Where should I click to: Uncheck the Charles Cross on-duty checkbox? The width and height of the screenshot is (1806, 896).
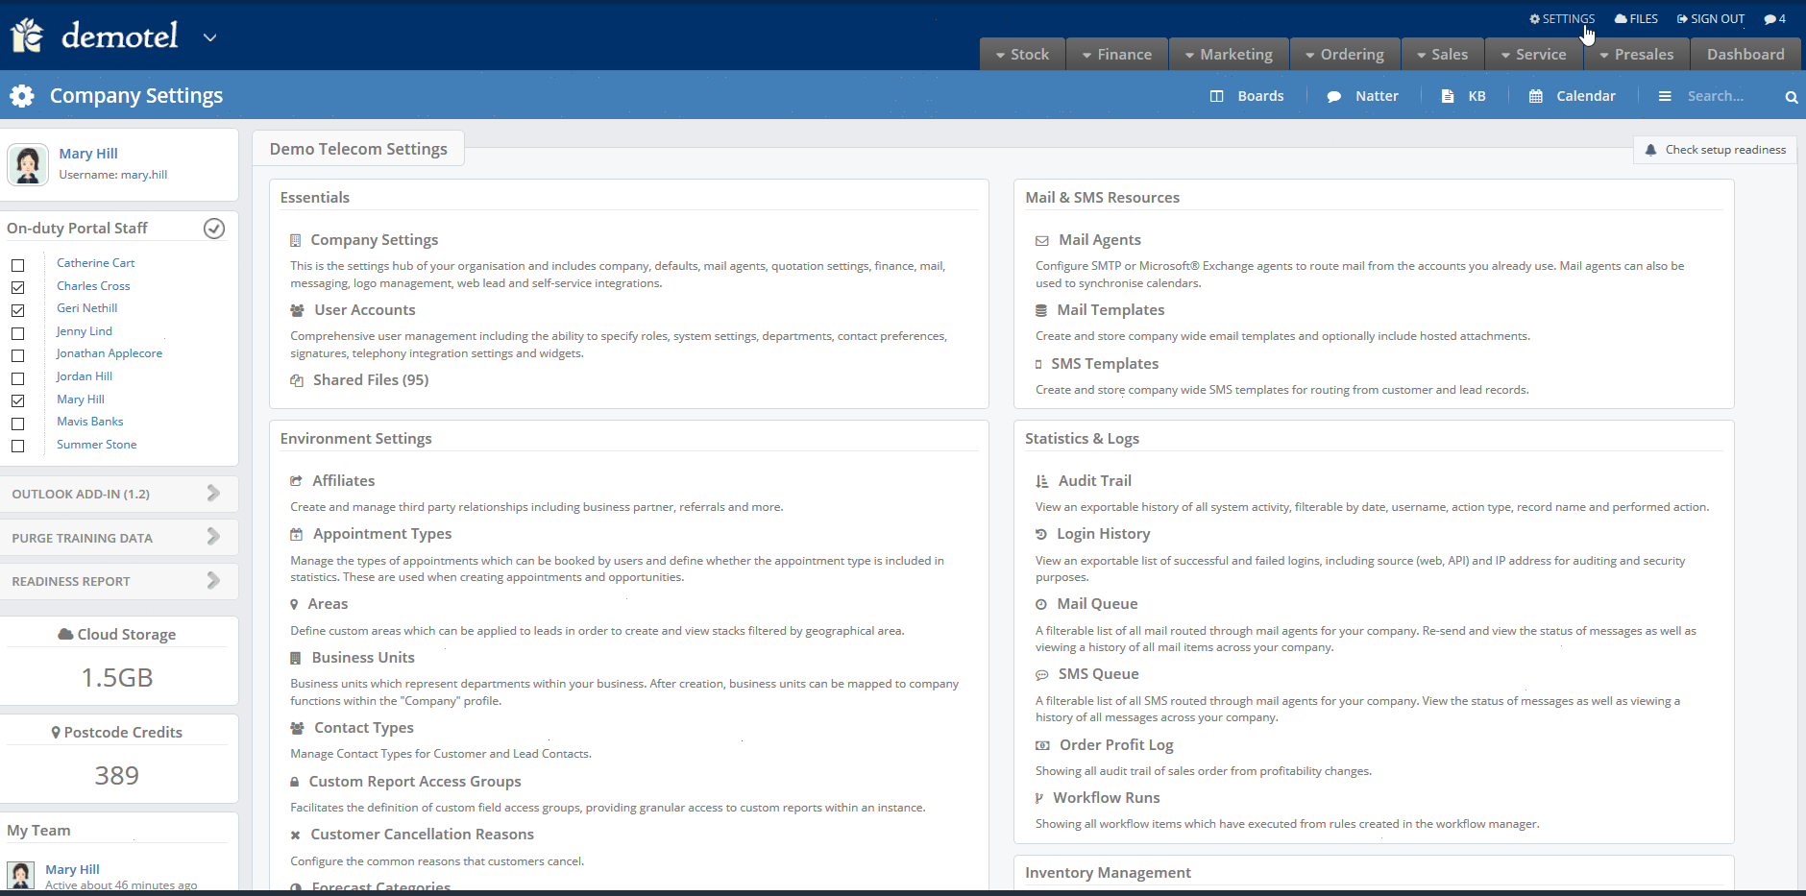[x=17, y=287]
